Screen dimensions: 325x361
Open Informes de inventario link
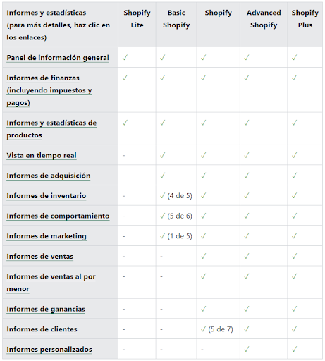click(x=47, y=196)
